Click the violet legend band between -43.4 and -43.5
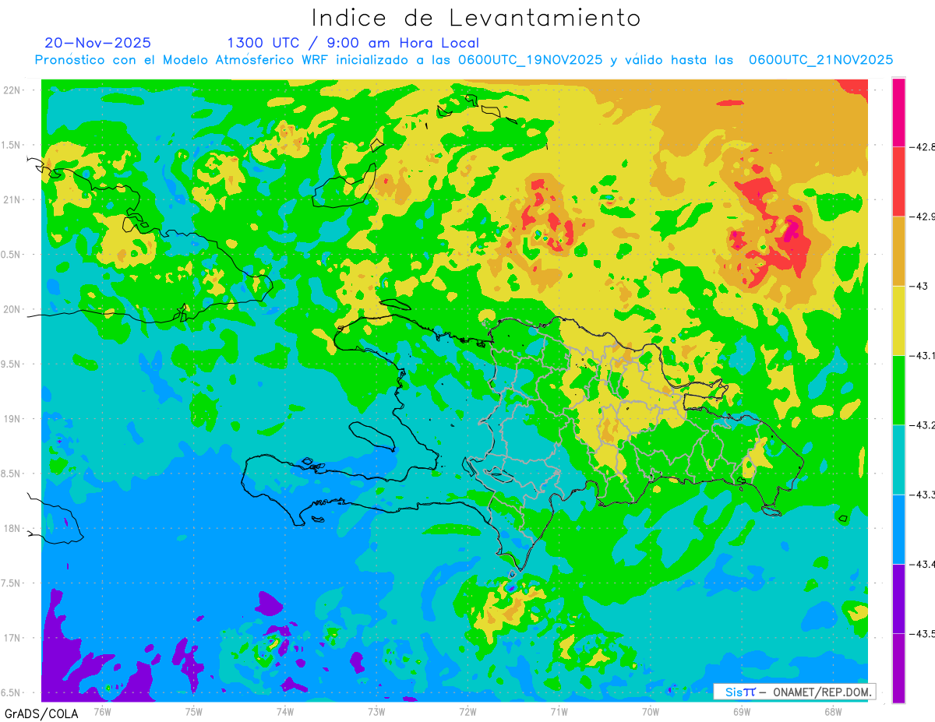Image resolution: width=935 pixels, height=722 pixels. pyautogui.click(x=899, y=598)
